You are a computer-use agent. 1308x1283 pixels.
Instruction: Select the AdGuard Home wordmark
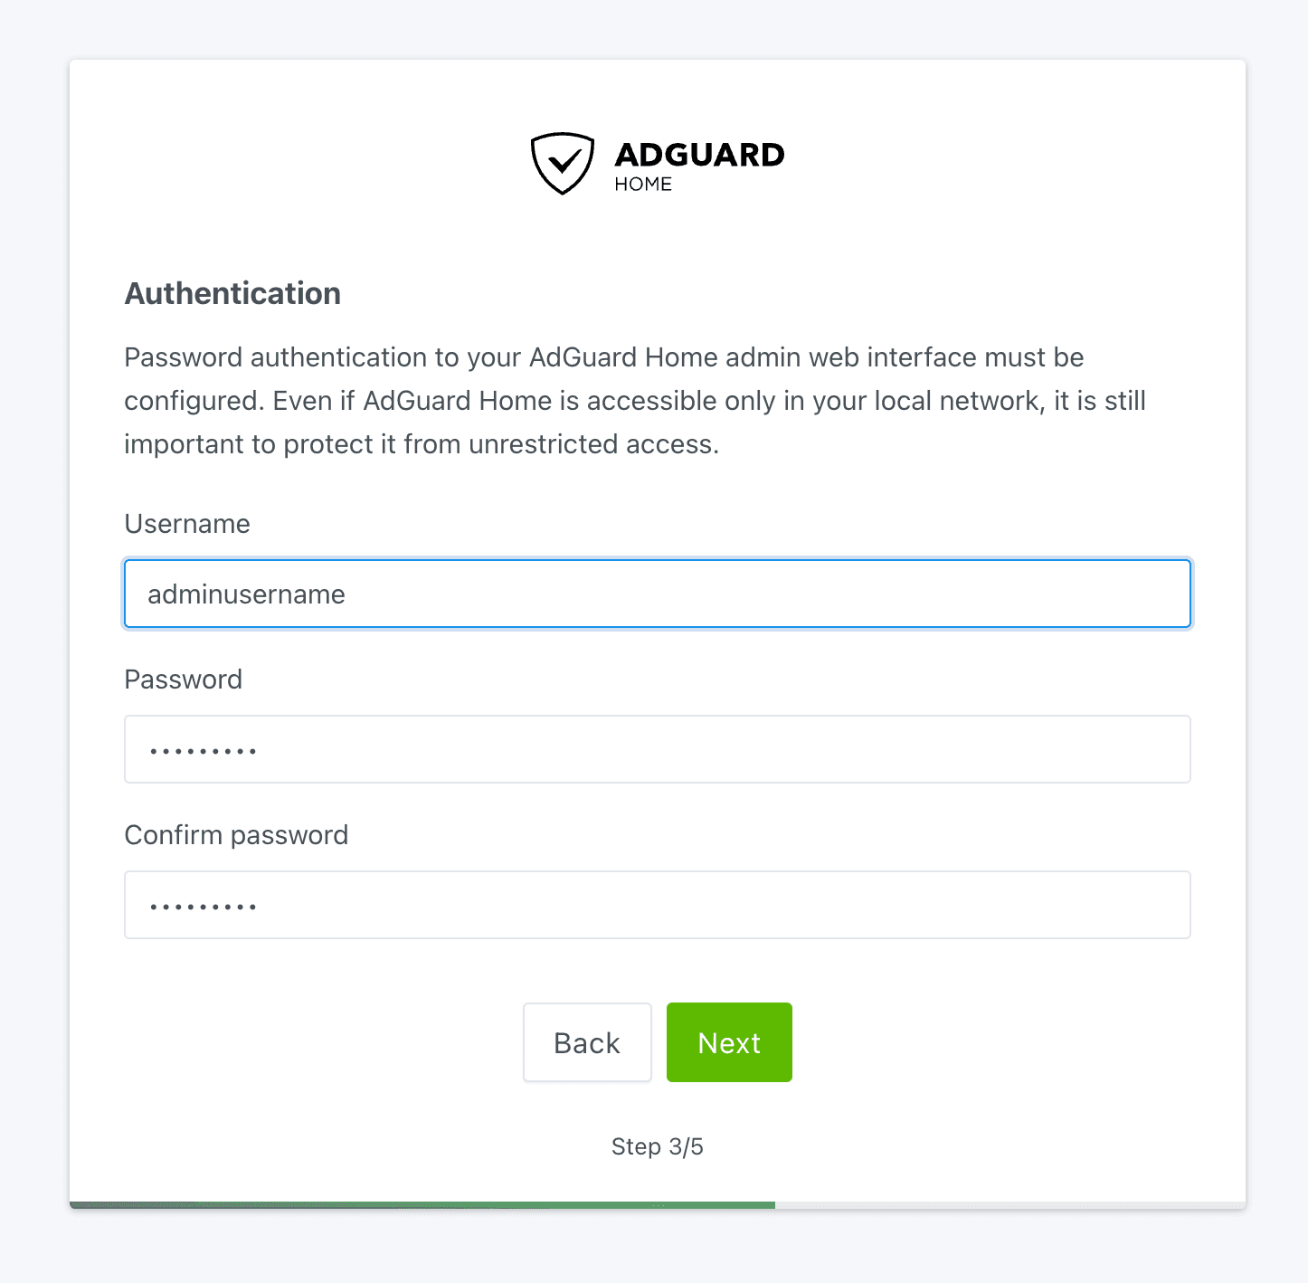pos(698,155)
